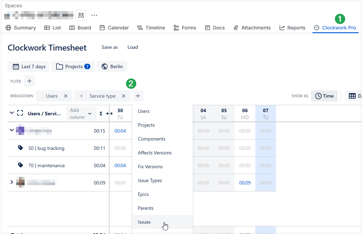
Task: Remove the Users breakdown chip
Action: point(66,96)
